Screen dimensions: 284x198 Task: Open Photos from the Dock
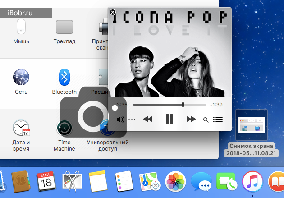[175, 181]
